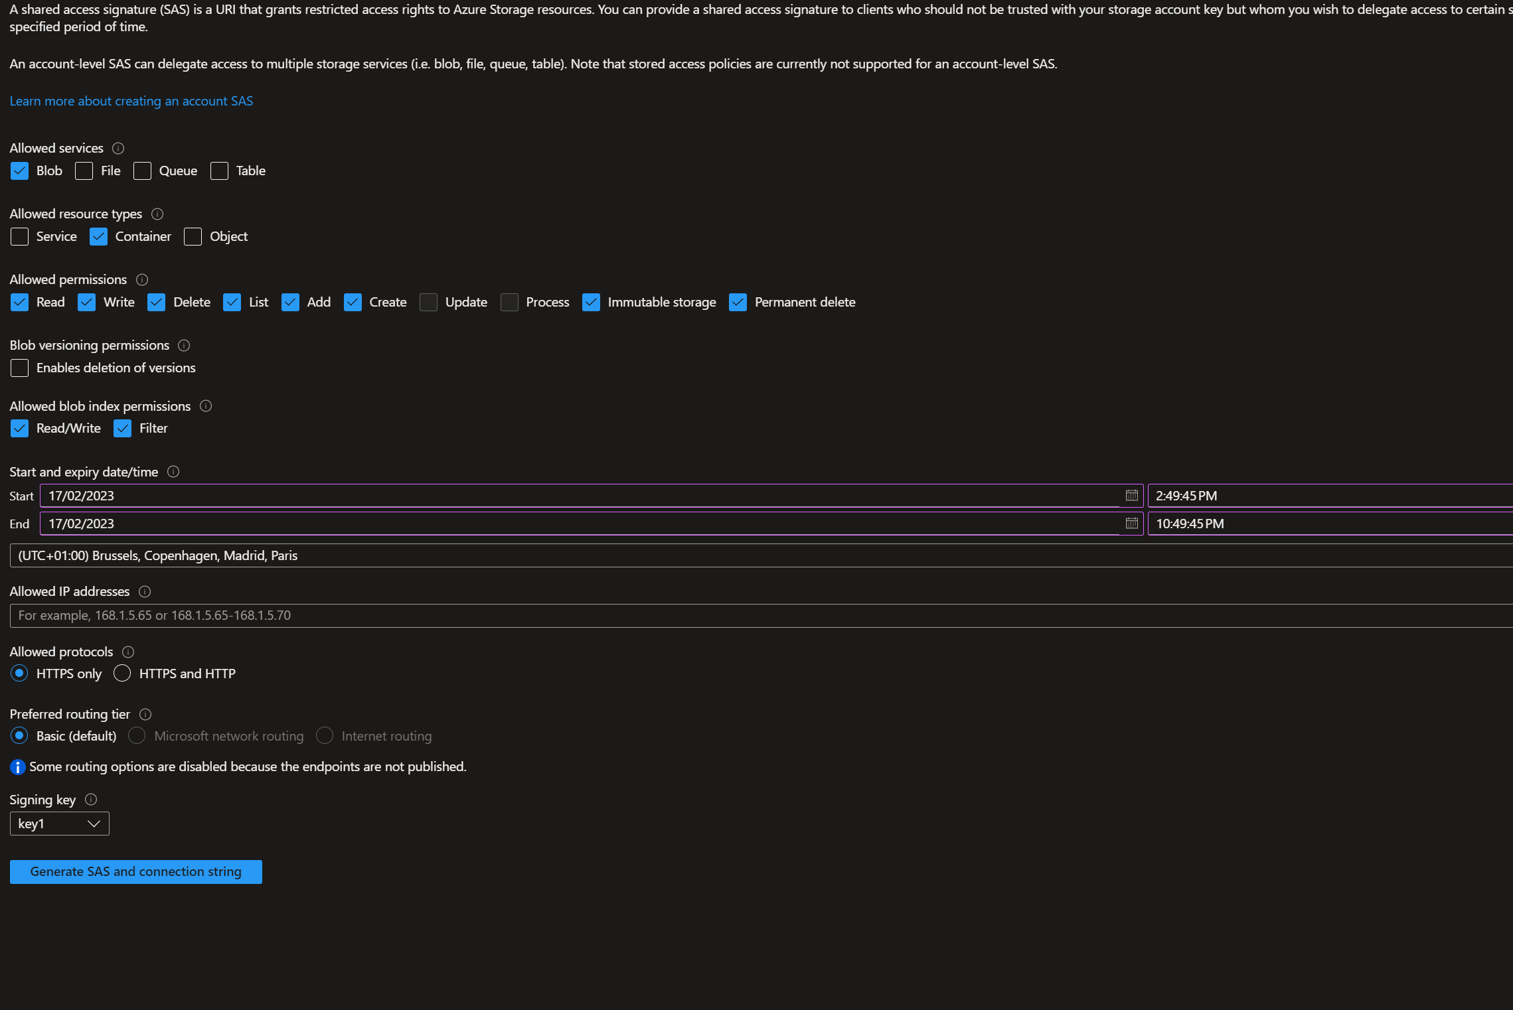Click Generate SAS and connection string
1513x1010 pixels.
click(x=136, y=872)
